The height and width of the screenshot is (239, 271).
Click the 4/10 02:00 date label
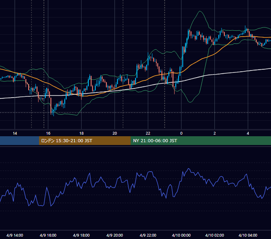[215, 235]
